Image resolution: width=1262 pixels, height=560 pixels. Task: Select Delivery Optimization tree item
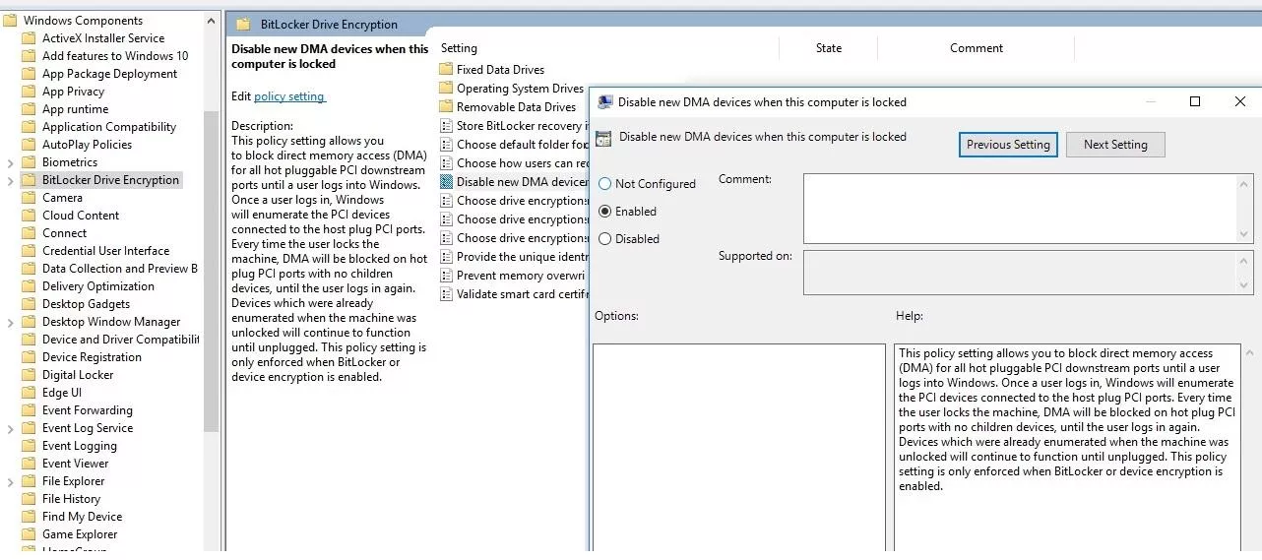pyautogui.click(x=98, y=286)
